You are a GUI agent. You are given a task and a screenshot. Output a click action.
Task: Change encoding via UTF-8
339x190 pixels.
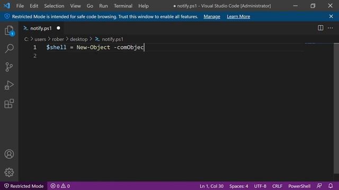click(x=260, y=186)
